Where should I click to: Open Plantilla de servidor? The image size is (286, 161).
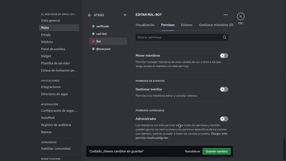pos(59,63)
